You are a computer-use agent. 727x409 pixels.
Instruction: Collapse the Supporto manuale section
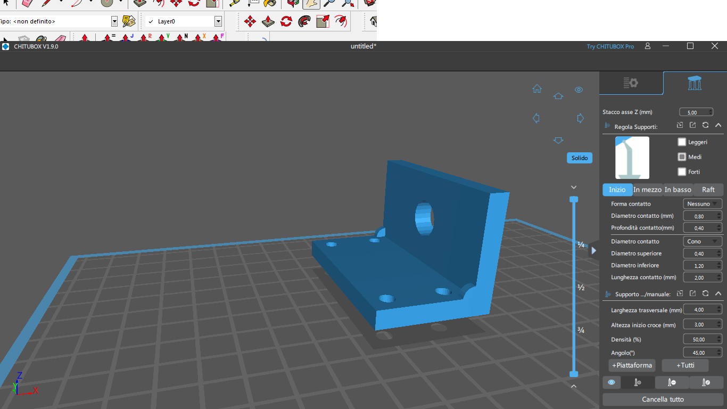pos(718,293)
